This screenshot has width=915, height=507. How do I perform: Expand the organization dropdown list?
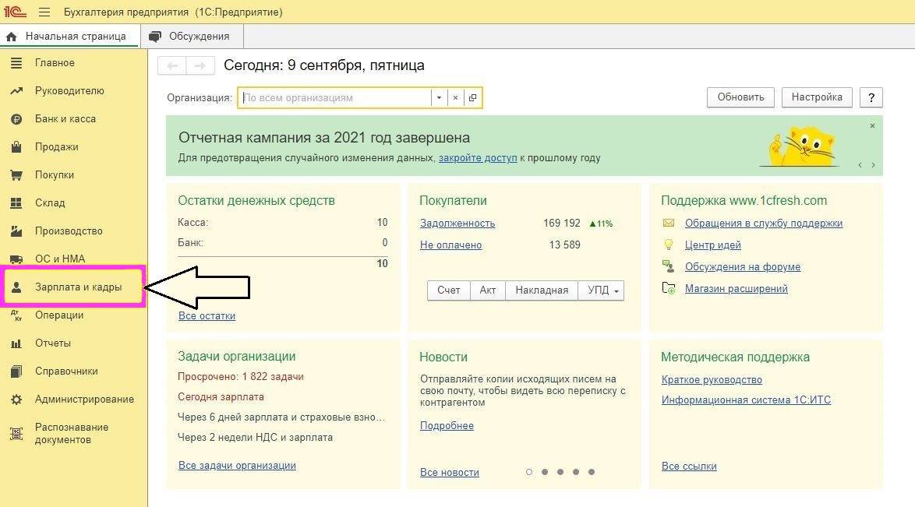point(439,98)
